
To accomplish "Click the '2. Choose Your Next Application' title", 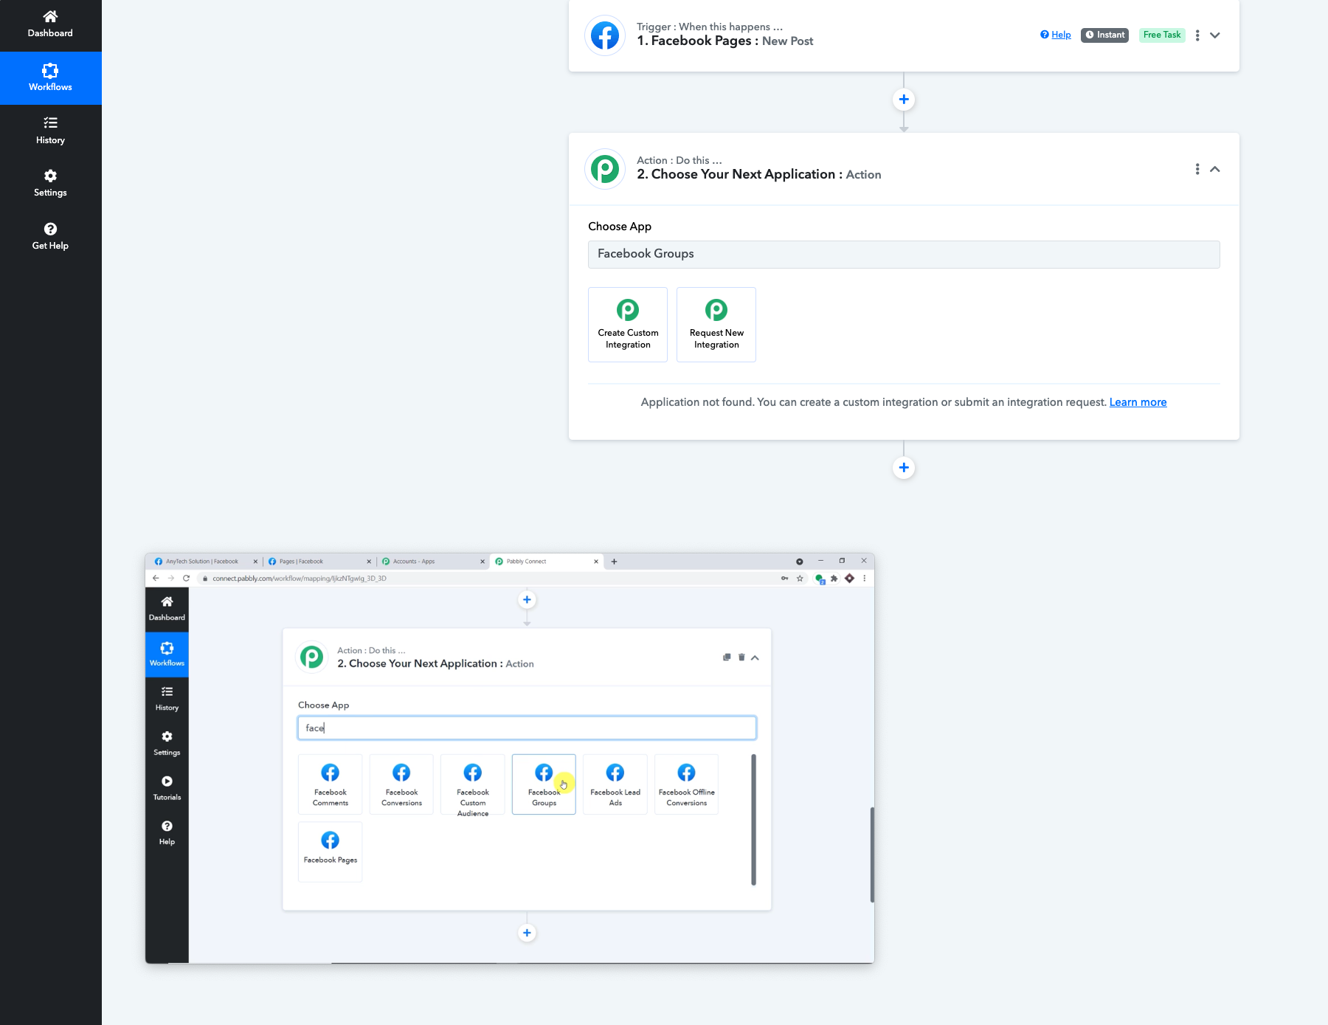I will (759, 174).
